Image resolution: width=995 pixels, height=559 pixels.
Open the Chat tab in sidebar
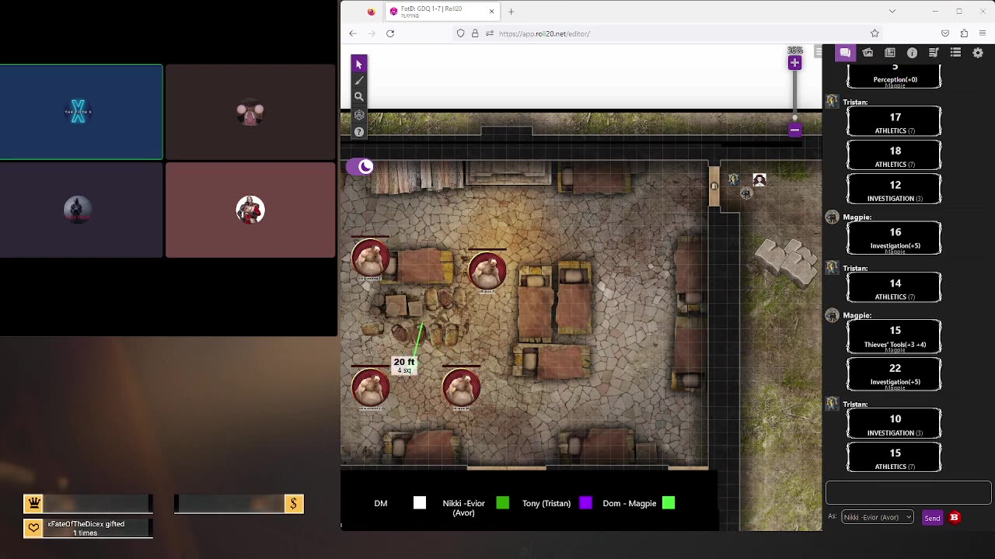click(x=845, y=53)
